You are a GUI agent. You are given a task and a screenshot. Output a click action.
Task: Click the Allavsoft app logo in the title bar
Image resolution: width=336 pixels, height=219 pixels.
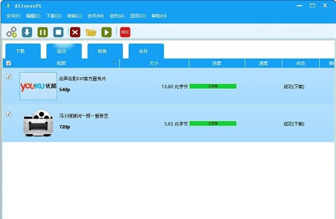point(8,6)
